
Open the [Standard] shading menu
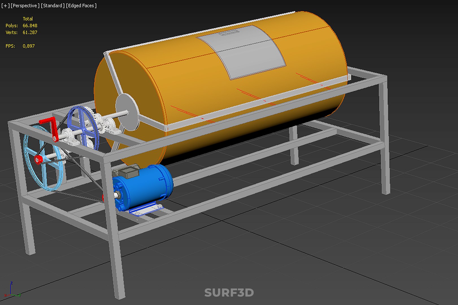[53, 6]
